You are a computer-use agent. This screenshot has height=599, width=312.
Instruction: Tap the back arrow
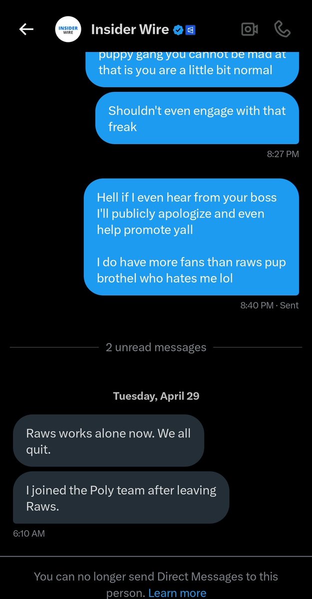click(x=26, y=29)
